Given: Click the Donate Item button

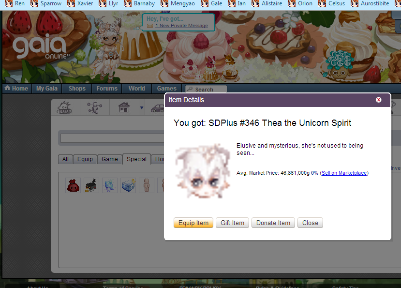Looking at the screenshot, I should [273, 223].
